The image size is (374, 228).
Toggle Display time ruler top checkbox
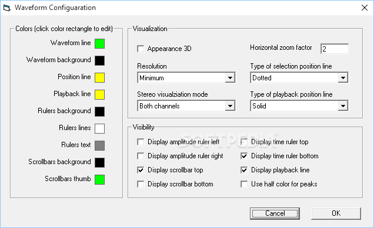tap(244, 142)
